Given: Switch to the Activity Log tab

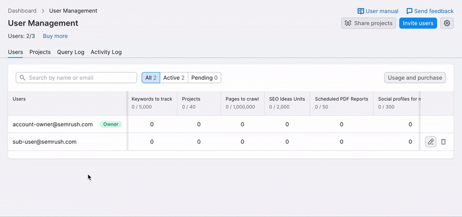Looking at the screenshot, I should (106, 52).
